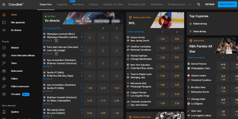Click the search magnifier icon

click(198, 4)
